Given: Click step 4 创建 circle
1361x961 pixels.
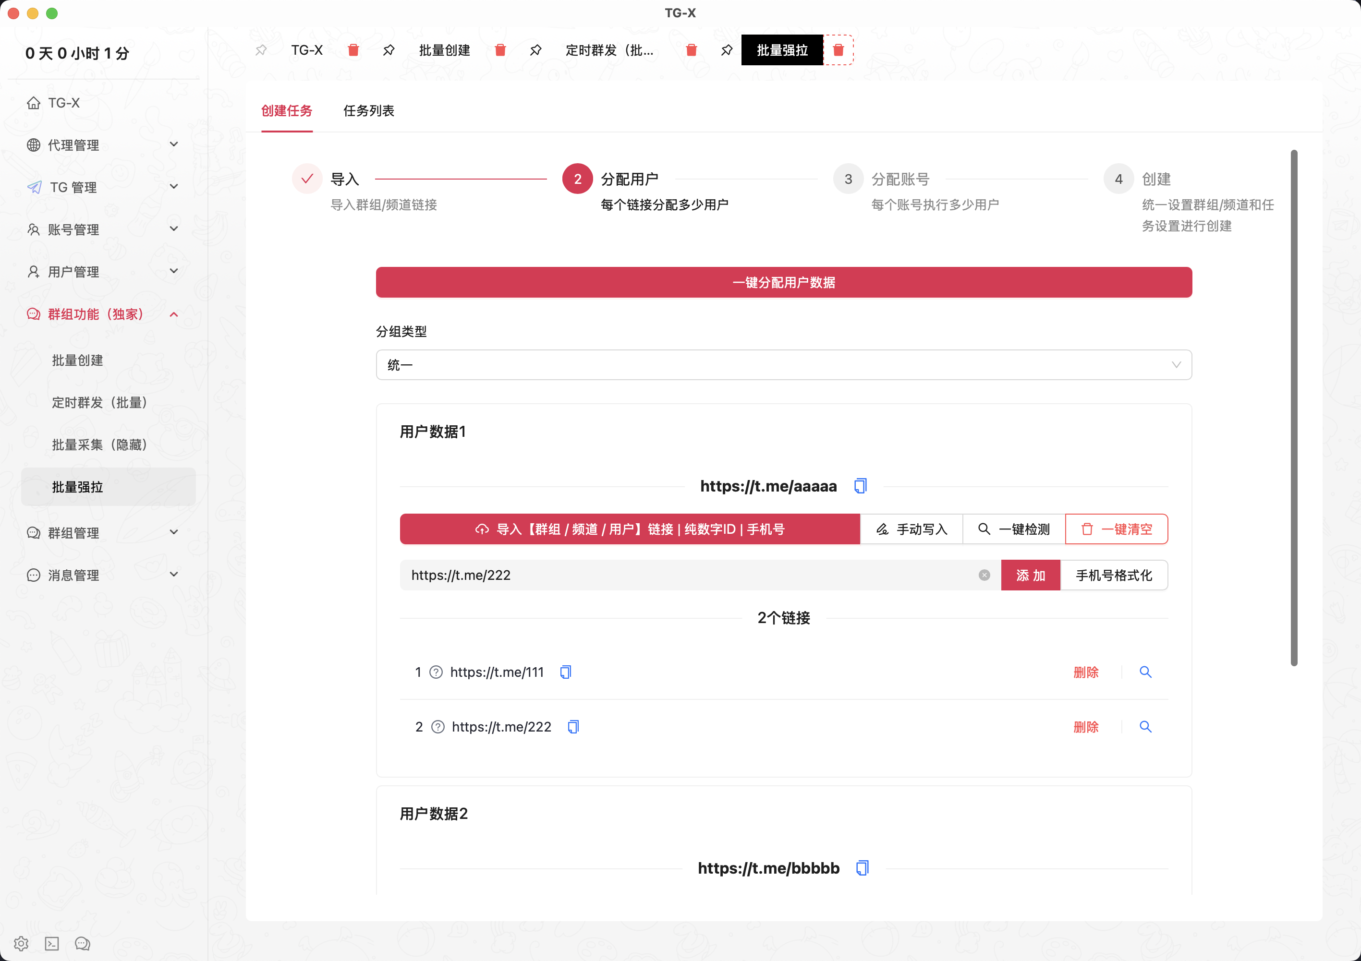Looking at the screenshot, I should pyautogui.click(x=1118, y=179).
